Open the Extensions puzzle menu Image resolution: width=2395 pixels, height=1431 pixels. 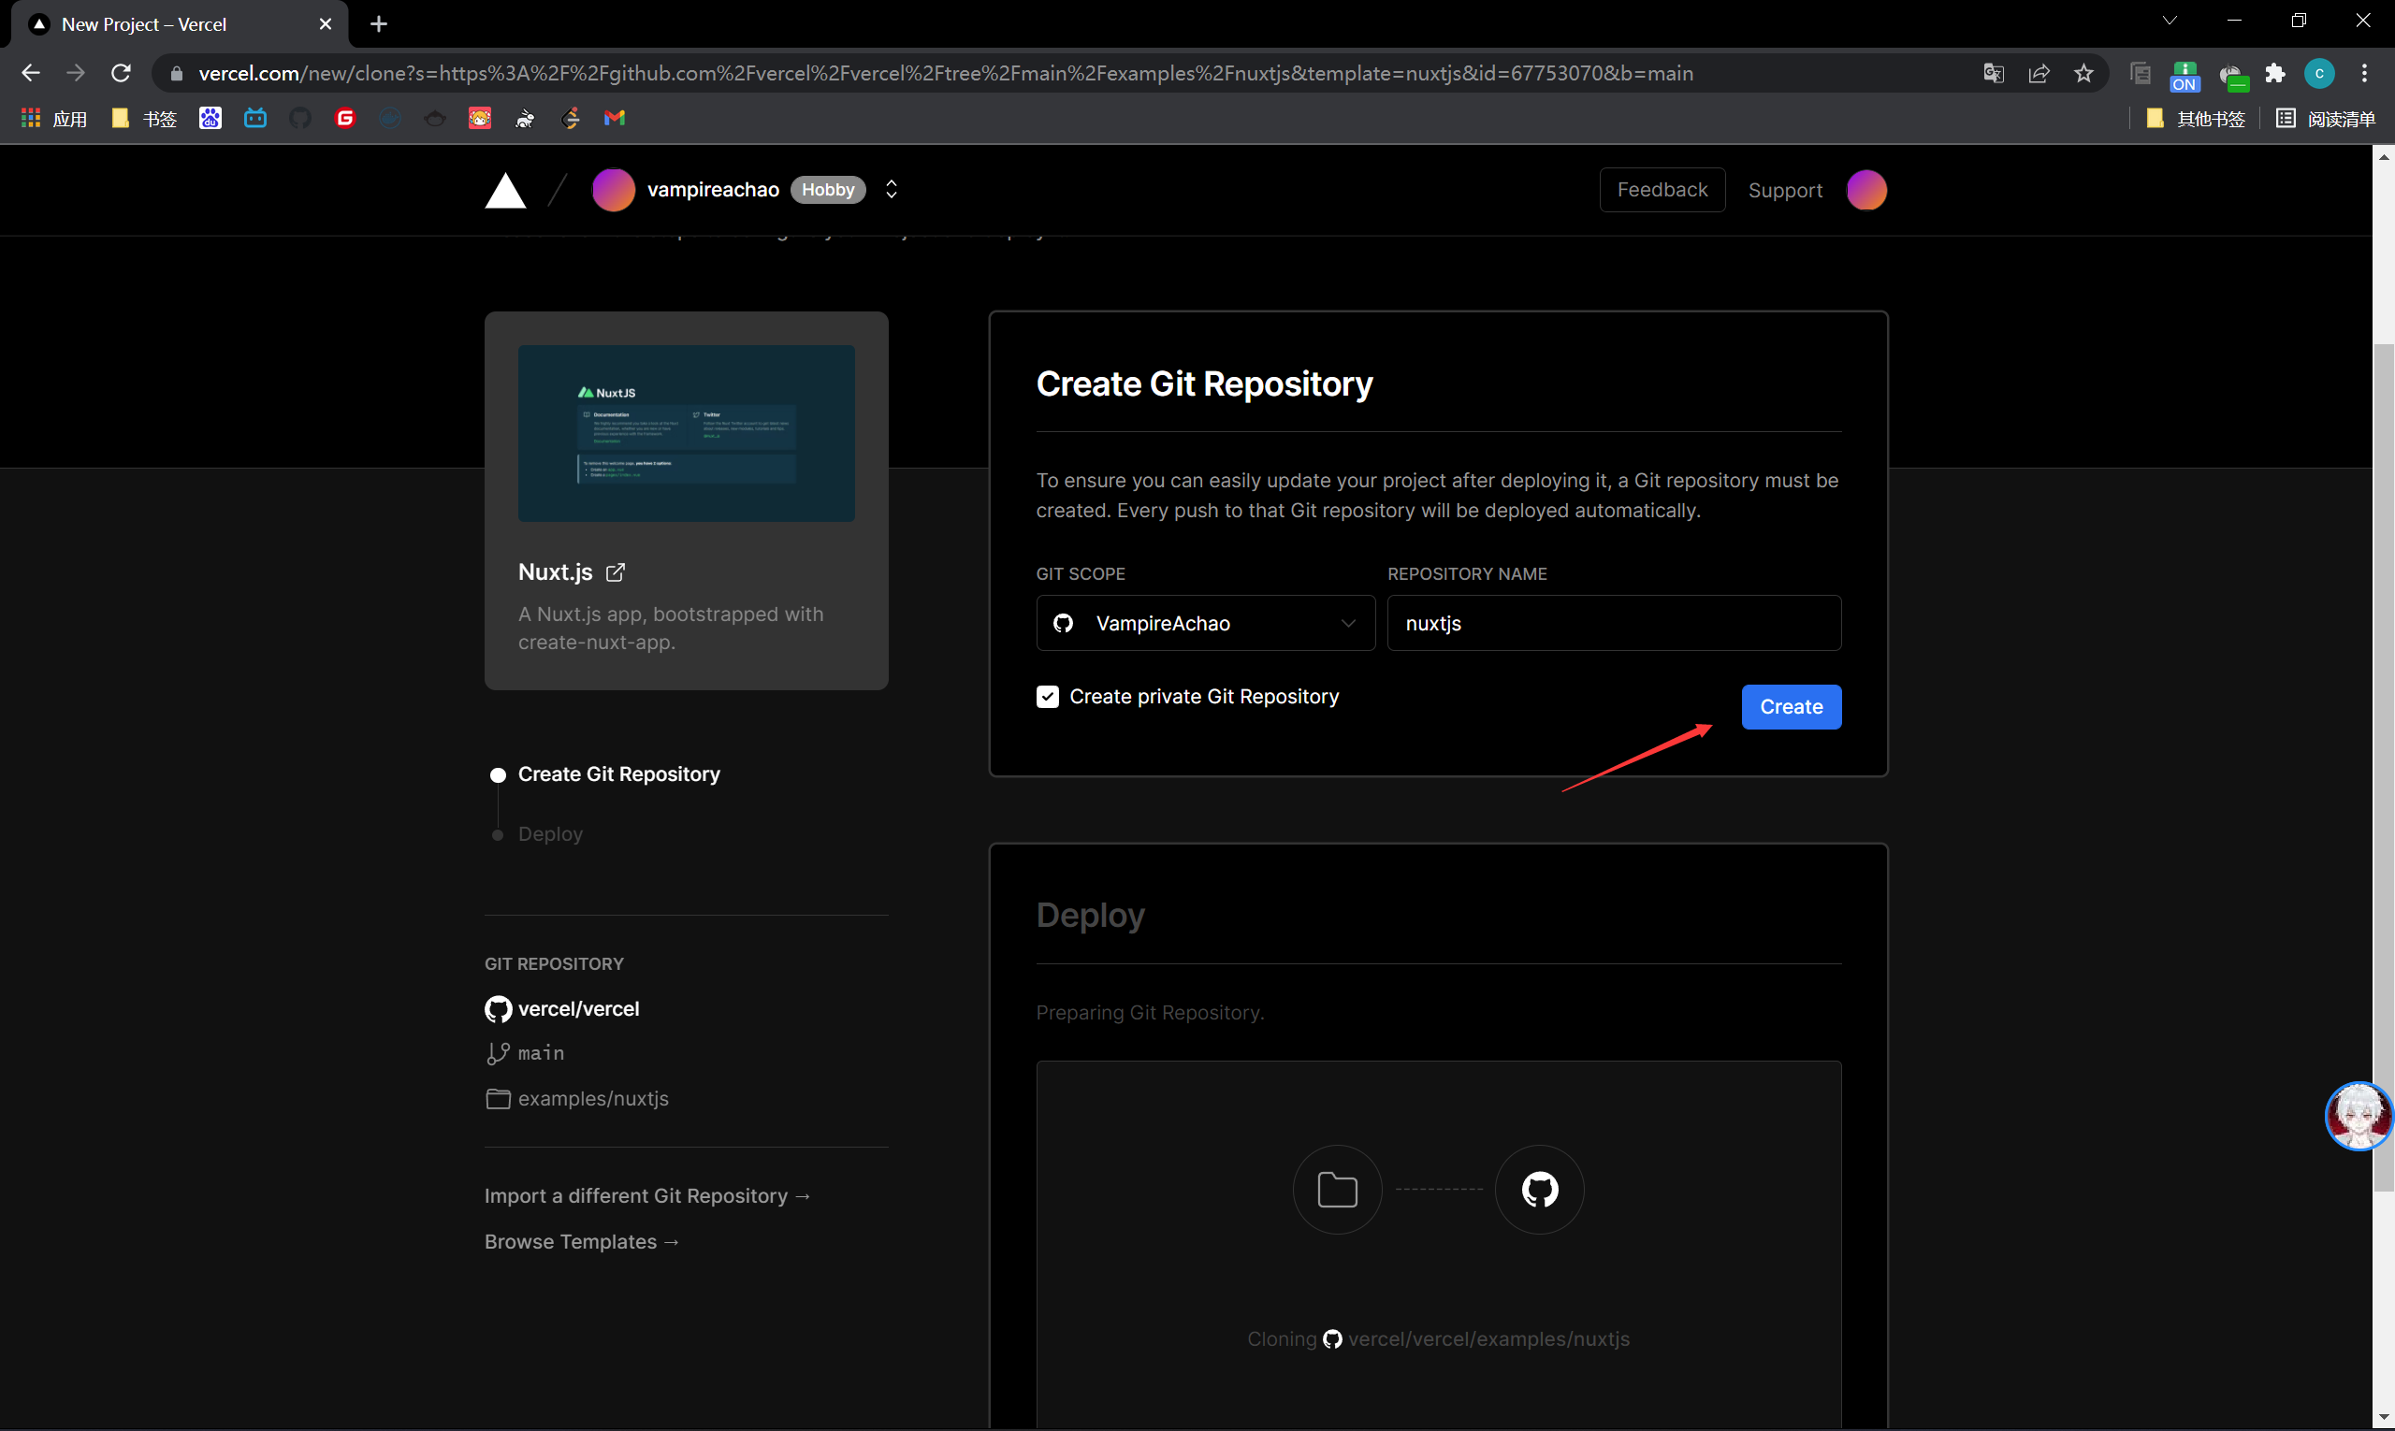[x=2276, y=73]
